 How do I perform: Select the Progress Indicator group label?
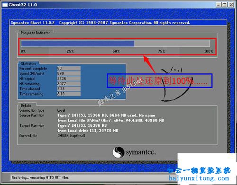tap(36, 33)
